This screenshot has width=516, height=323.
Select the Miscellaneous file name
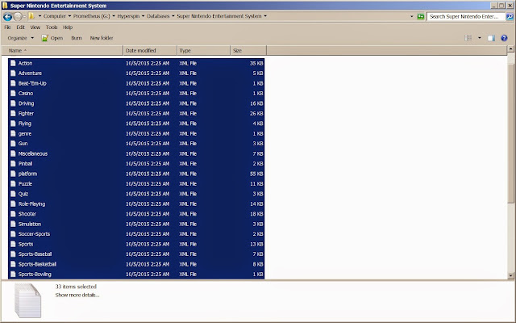tap(33, 153)
